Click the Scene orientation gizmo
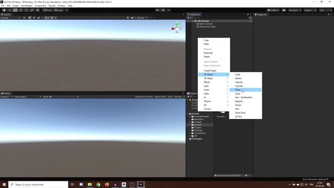This screenshot has width=334, height=188. 176,28
